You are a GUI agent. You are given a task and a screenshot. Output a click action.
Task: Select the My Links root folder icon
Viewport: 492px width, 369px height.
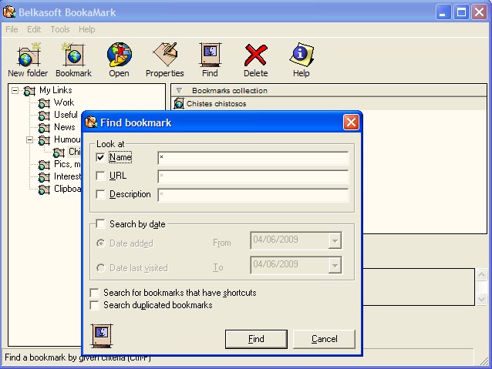point(29,91)
